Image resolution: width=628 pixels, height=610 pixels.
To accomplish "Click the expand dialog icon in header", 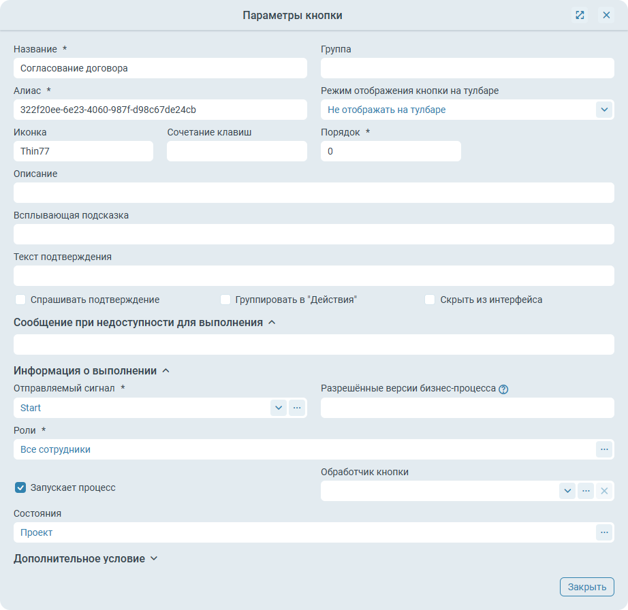I will pyautogui.click(x=580, y=15).
